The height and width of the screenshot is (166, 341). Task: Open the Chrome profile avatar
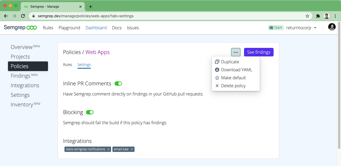pyautogui.click(x=327, y=16)
